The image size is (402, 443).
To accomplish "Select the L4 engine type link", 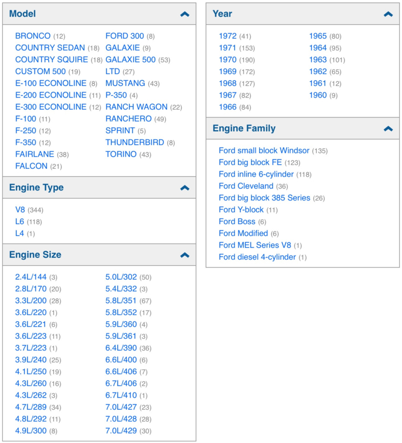I will tap(20, 233).
